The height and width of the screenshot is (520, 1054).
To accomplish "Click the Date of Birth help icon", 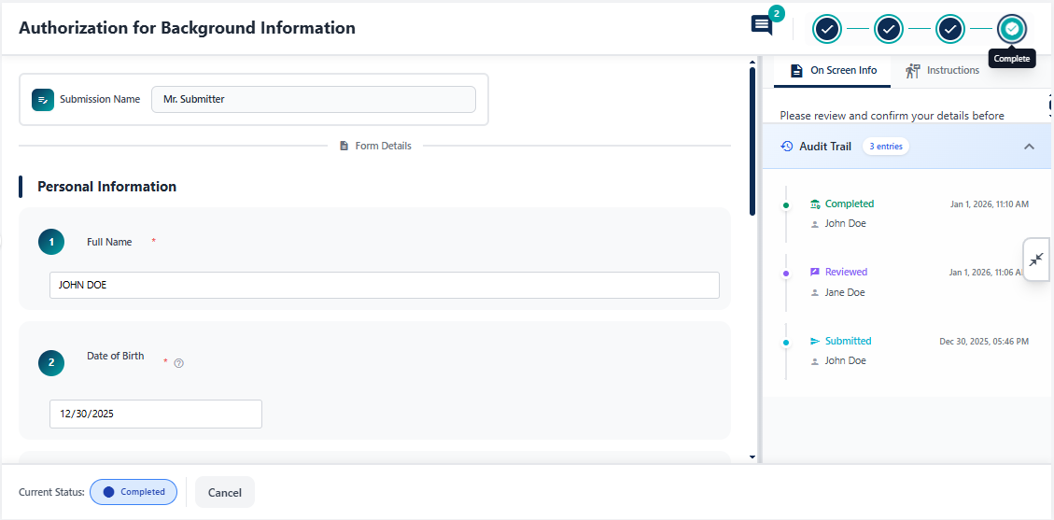I will click(179, 363).
